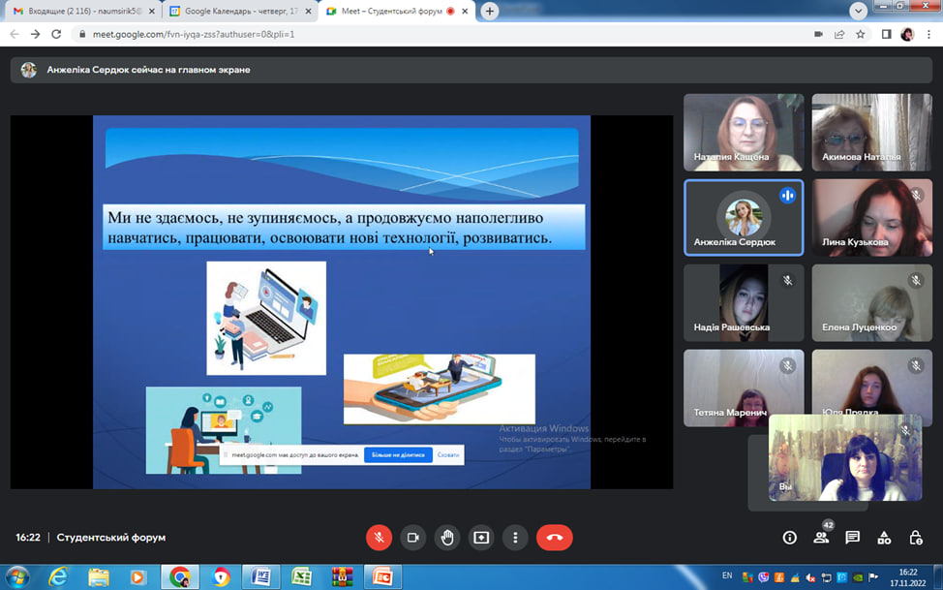The width and height of the screenshot is (943, 590).
Task: Click the 'Сховати' link in sharing bar
Action: 448,453
